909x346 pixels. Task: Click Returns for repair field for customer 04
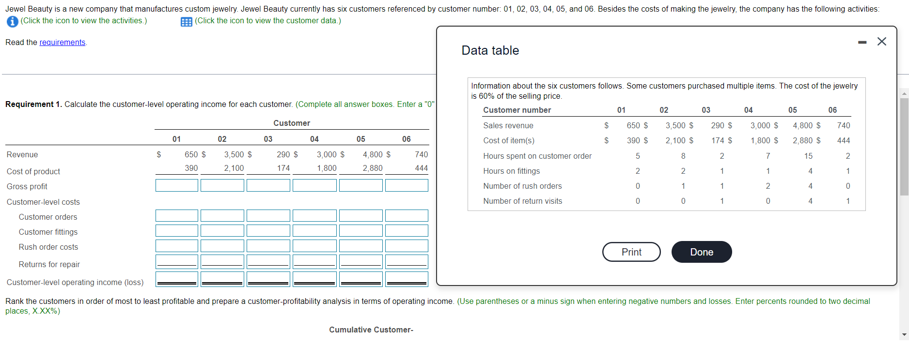[x=314, y=262]
